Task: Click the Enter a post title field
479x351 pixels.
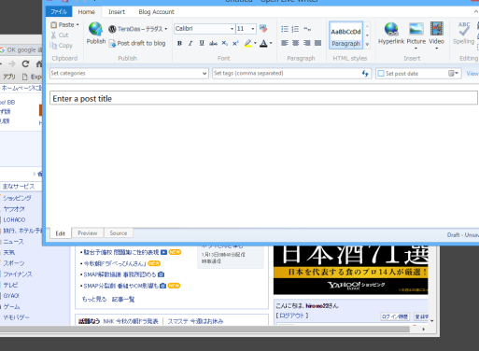Action: click(x=263, y=98)
